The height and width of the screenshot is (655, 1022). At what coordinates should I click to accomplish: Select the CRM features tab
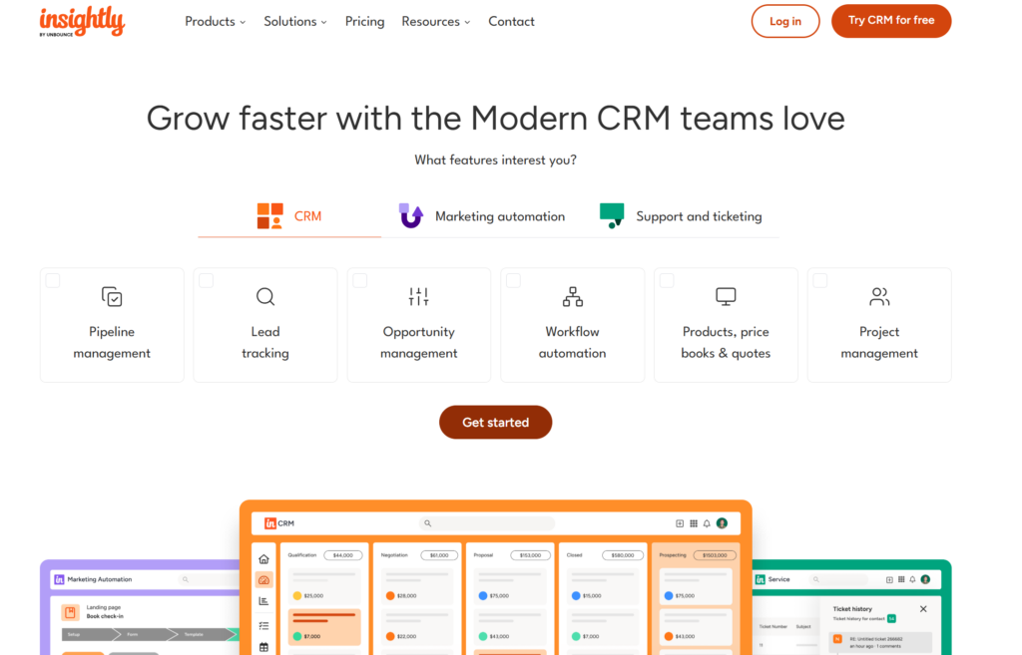pyautogui.click(x=289, y=216)
